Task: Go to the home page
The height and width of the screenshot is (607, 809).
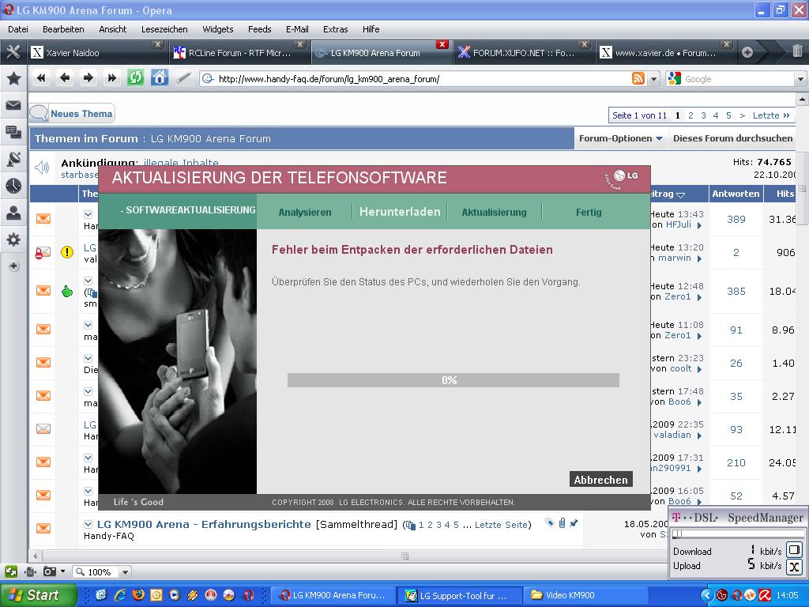Action: click(160, 78)
